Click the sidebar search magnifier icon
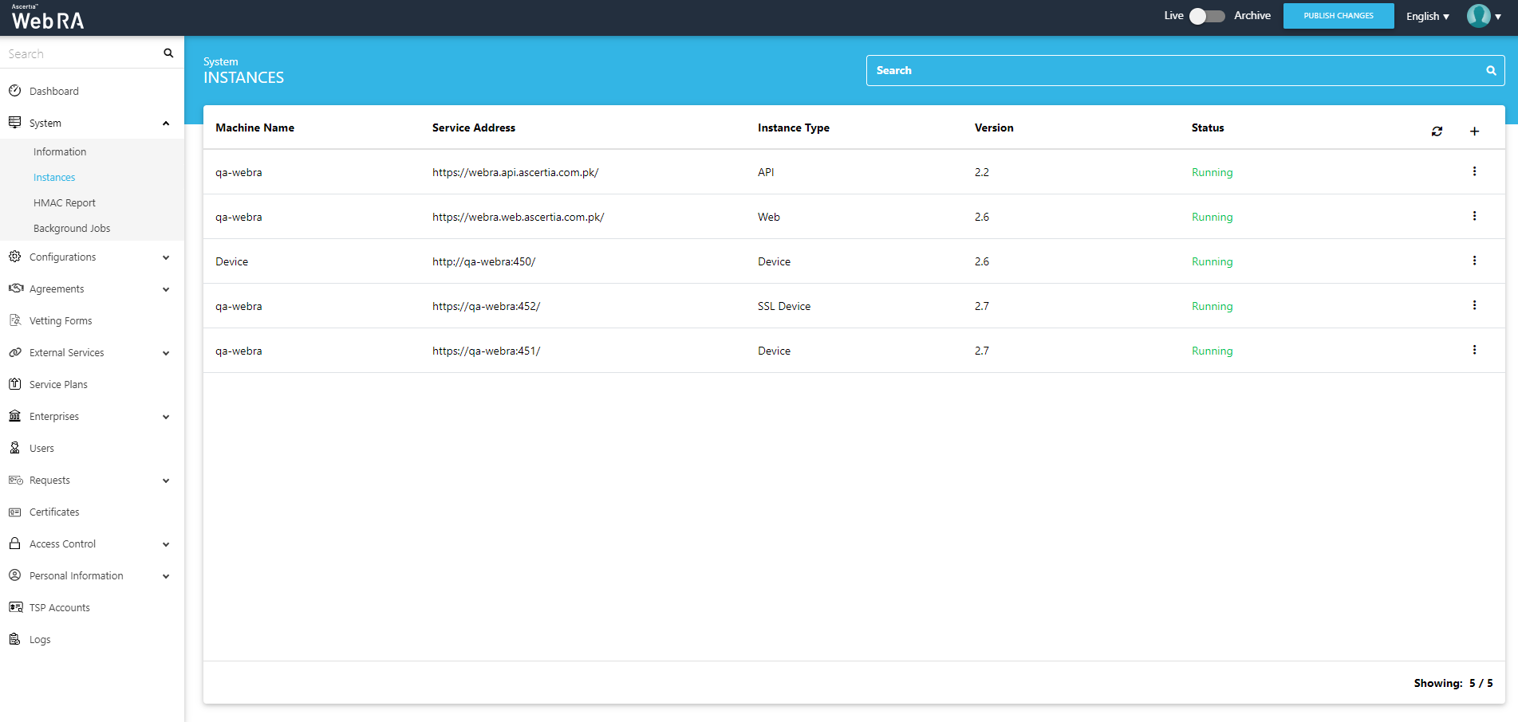This screenshot has height=722, width=1518. click(168, 53)
